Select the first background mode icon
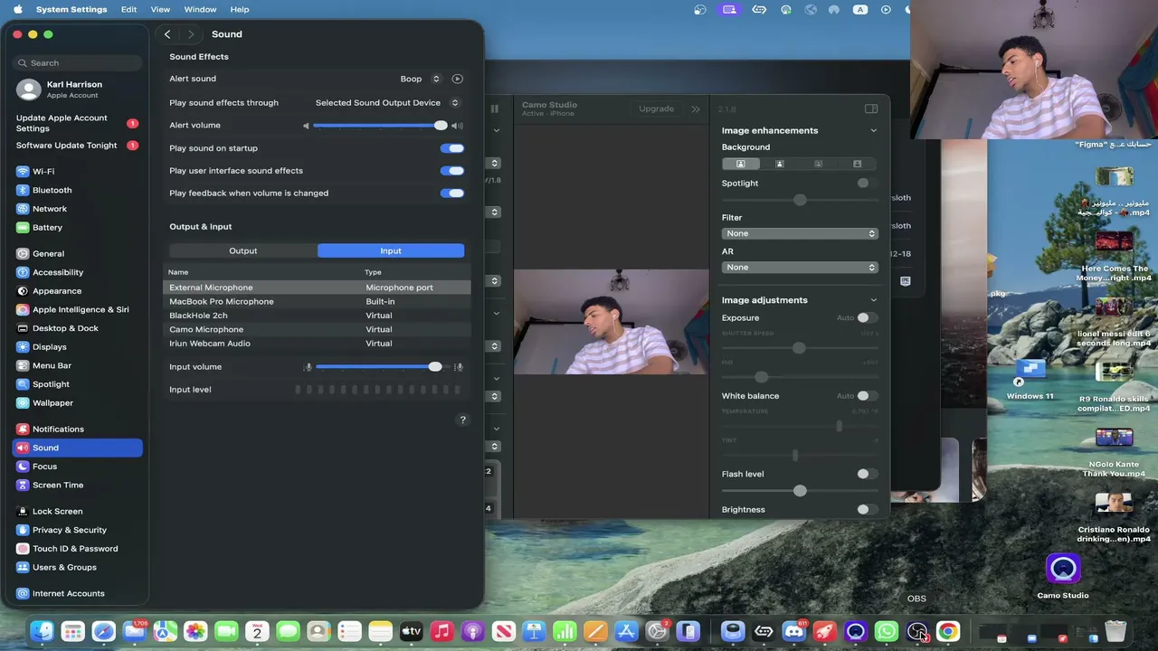Screen dimensions: 1158x651 click(x=740, y=164)
